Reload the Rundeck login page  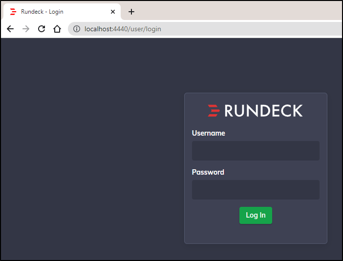pyautogui.click(x=42, y=29)
